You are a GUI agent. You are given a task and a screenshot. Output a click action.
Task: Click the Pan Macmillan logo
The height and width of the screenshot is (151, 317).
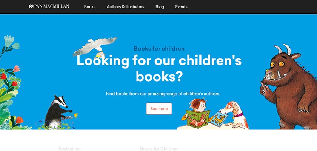(49, 6)
